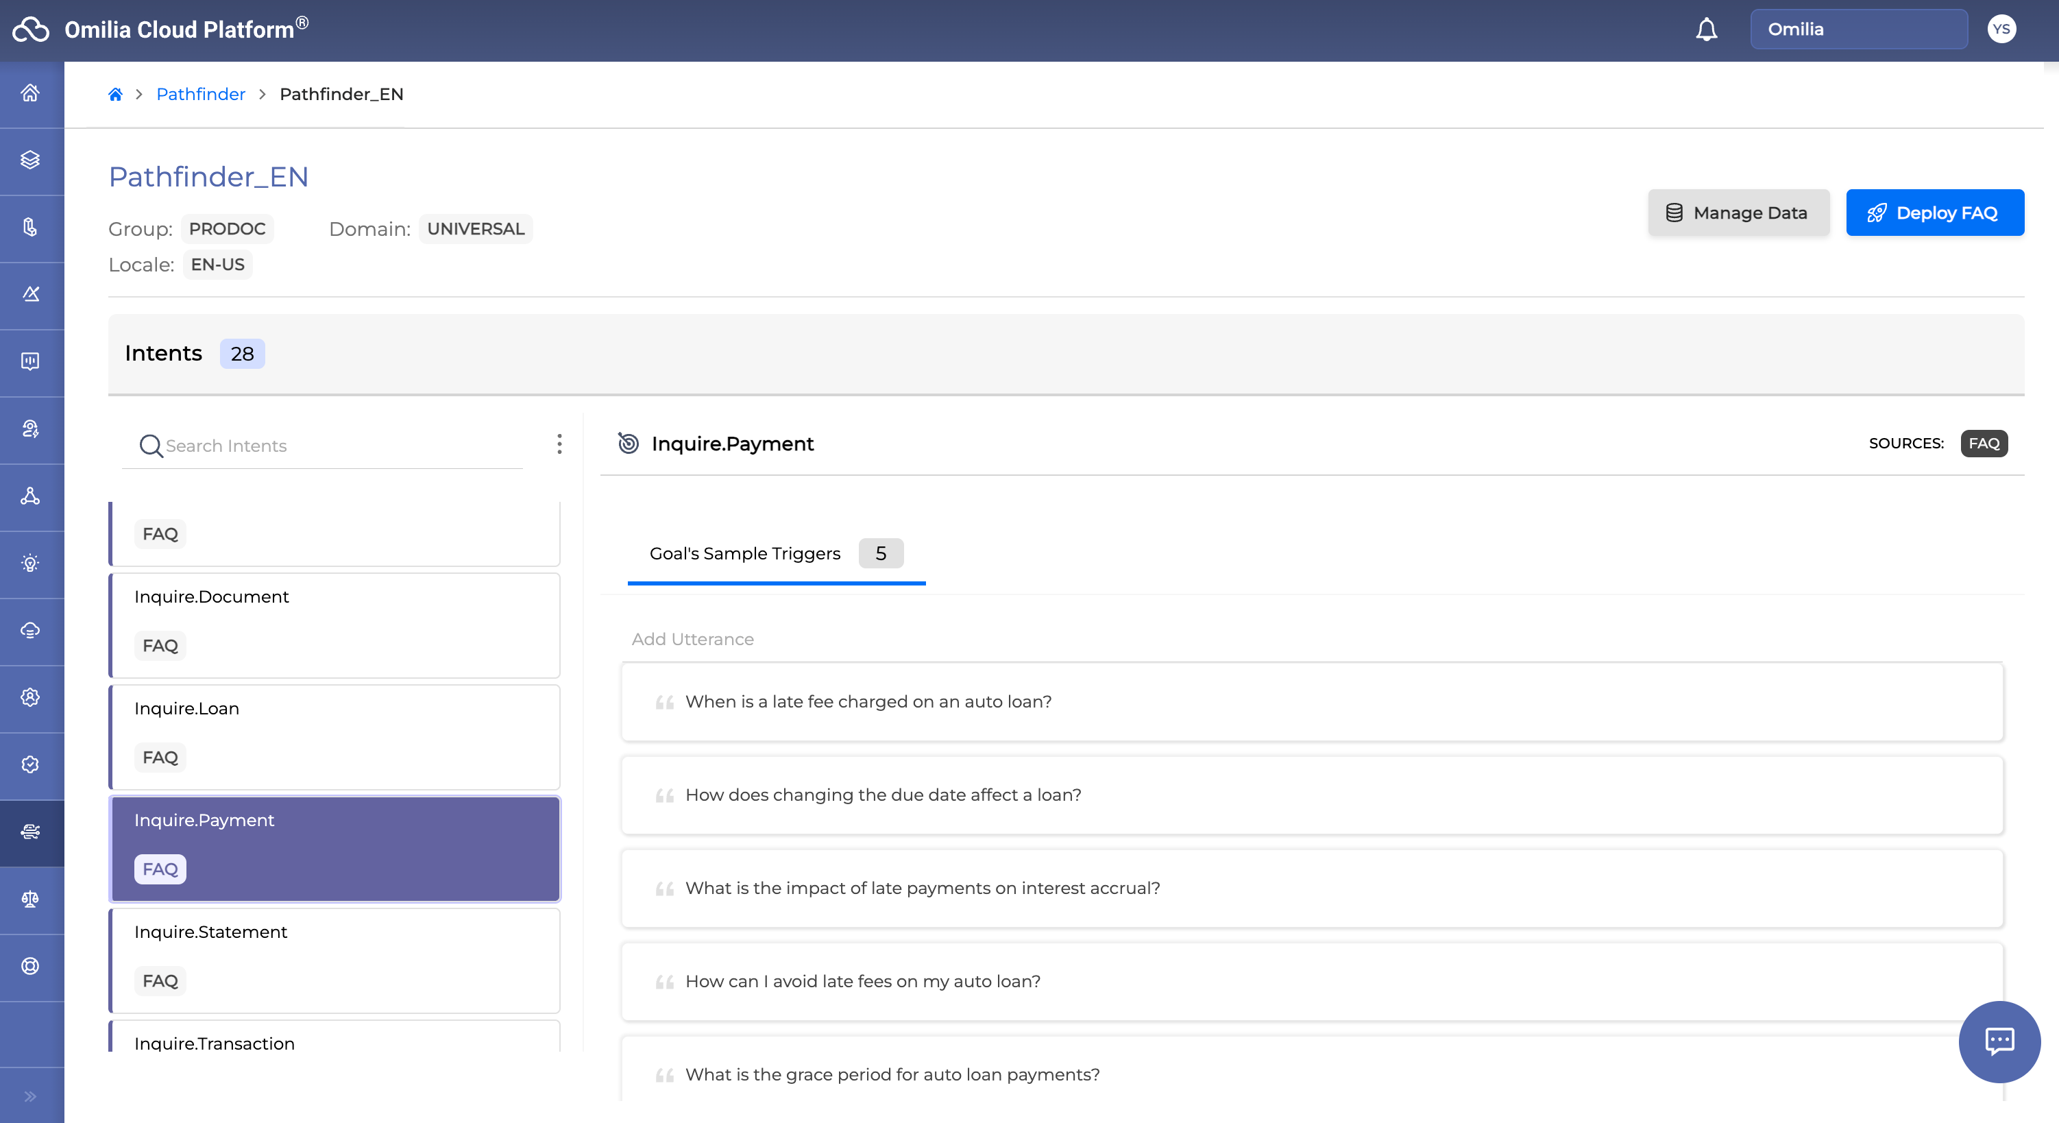This screenshot has width=2059, height=1123.
Task: Click the notification bell icon
Action: [1707, 29]
